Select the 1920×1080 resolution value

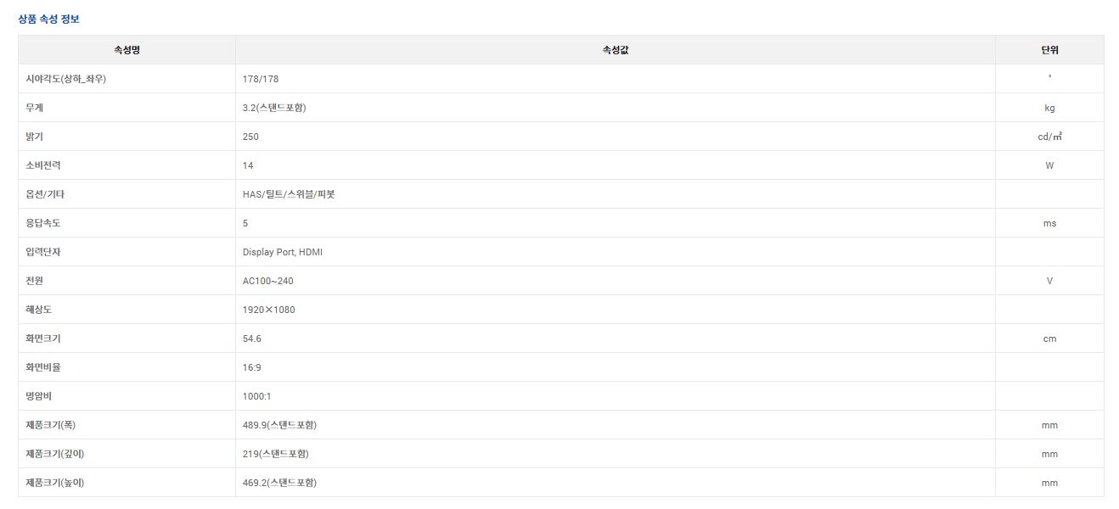click(x=269, y=310)
